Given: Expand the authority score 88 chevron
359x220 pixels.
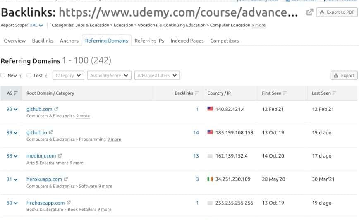Looking at the screenshot, I should point(16,156).
